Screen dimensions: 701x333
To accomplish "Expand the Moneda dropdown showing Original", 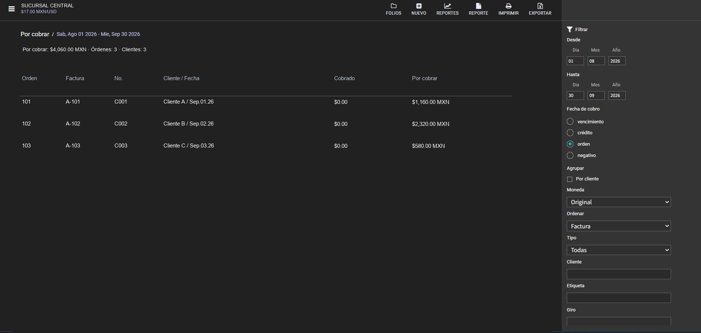I will coord(619,202).
